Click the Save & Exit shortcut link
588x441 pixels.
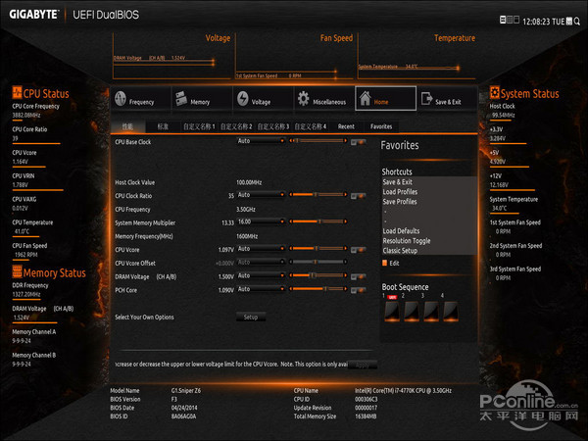[397, 182]
